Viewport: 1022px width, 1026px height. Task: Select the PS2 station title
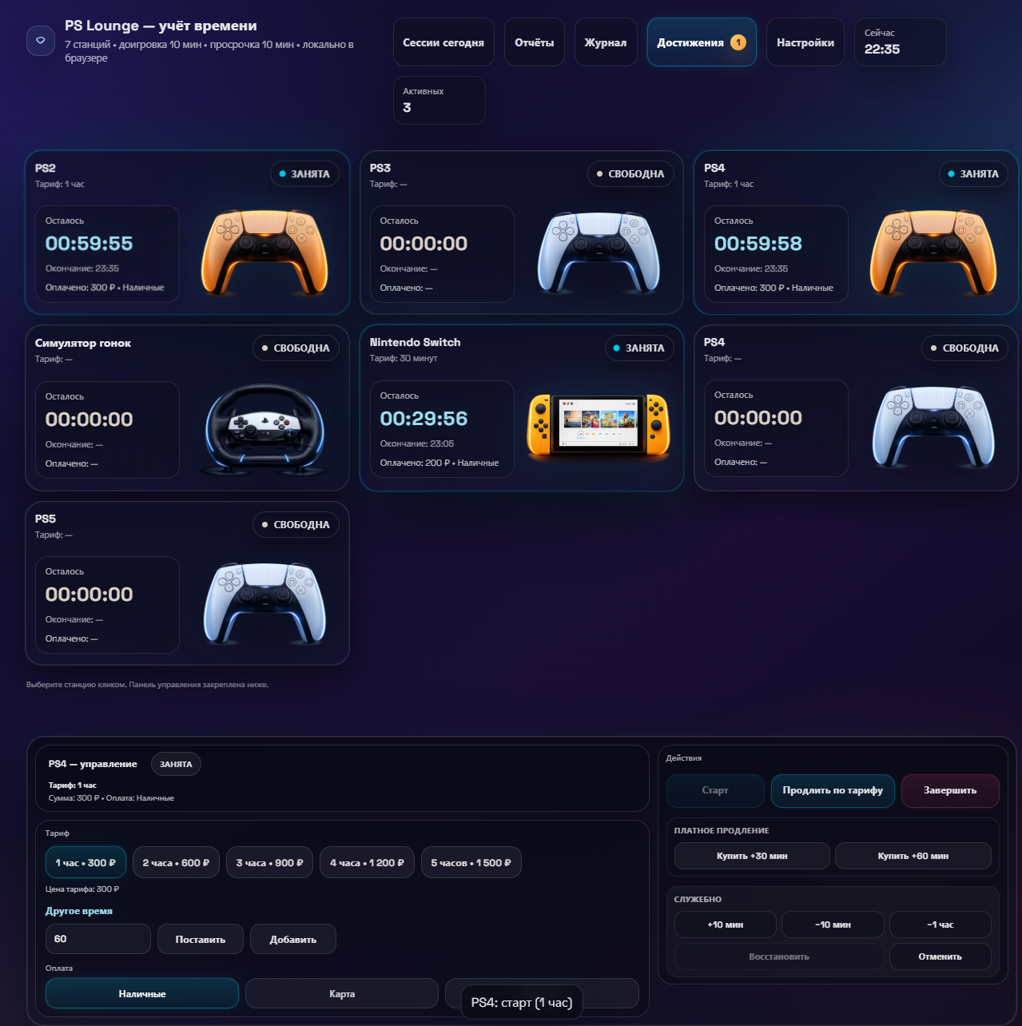point(46,168)
